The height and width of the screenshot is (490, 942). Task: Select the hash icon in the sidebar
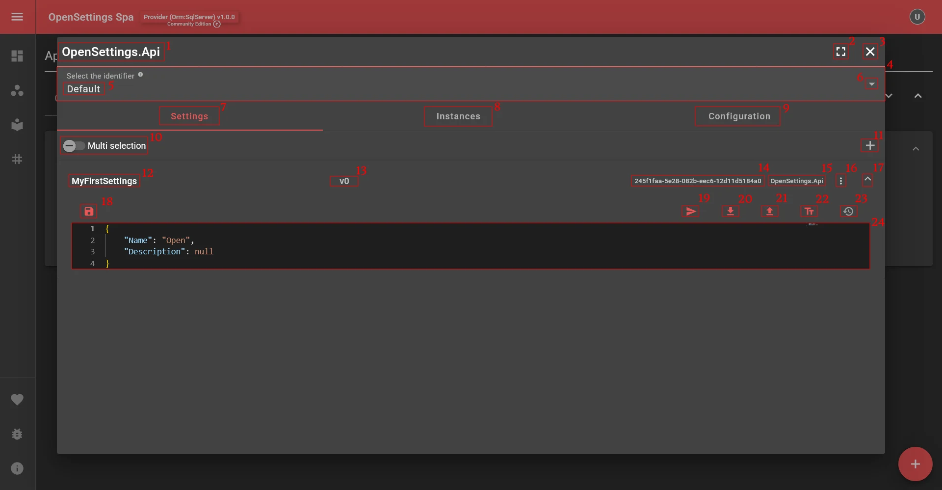(17, 159)
